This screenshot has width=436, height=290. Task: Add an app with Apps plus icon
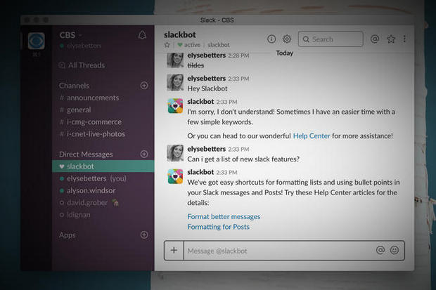pyautogui.click(x=144, y=235)
